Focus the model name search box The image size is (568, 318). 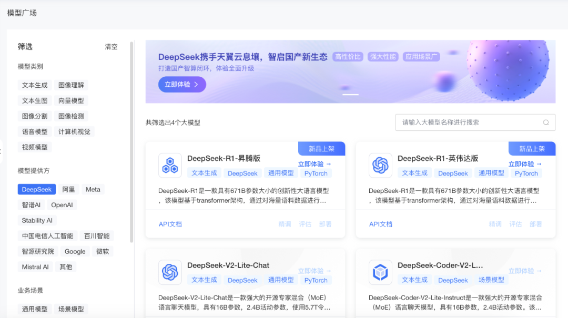(x=475, y=122)
